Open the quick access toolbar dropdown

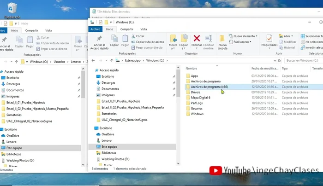(x=111, y=22)
